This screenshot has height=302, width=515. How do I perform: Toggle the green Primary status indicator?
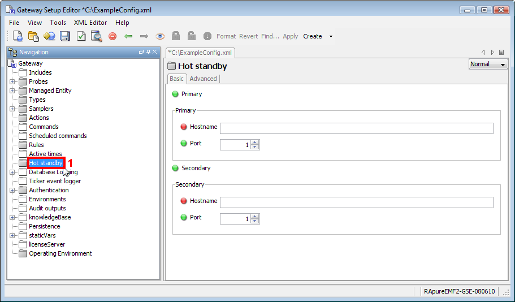(175, 94)
